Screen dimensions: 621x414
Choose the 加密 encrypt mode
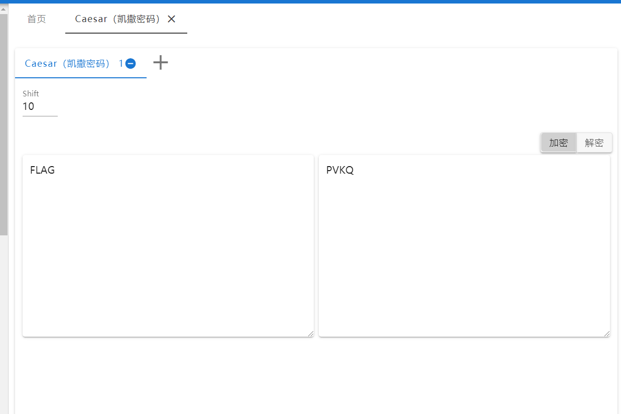[558, 143]
